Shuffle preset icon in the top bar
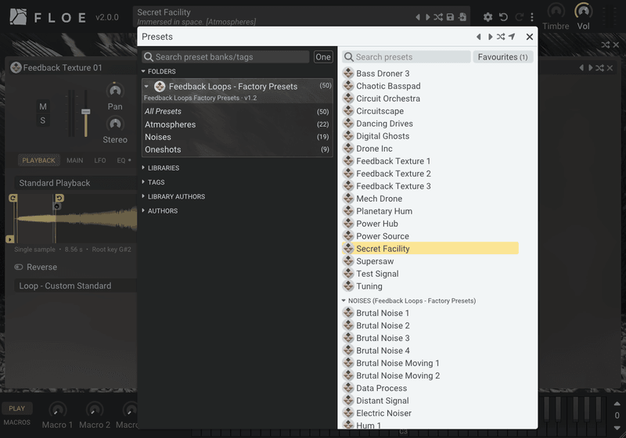 point(438,17)
